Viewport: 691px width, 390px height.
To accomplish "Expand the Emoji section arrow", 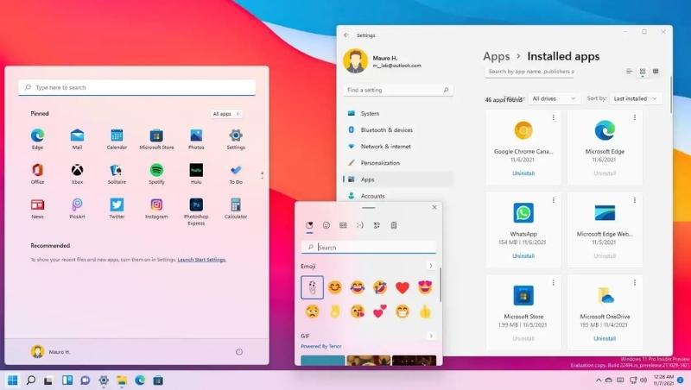I will pyautogui.click(x=430, y=266).
